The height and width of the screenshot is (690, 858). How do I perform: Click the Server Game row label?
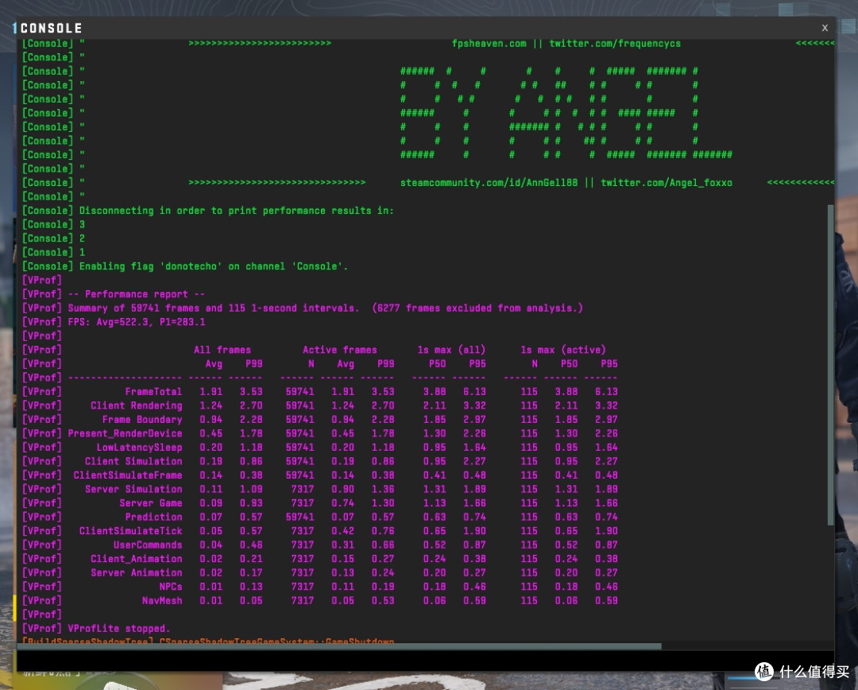click(x=151, y=503)
